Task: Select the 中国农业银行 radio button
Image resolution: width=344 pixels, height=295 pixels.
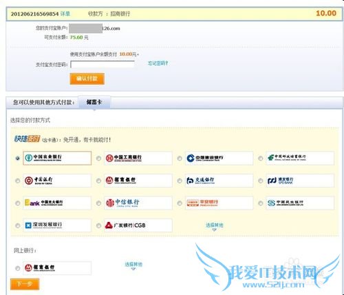Action: coord(18,159)
